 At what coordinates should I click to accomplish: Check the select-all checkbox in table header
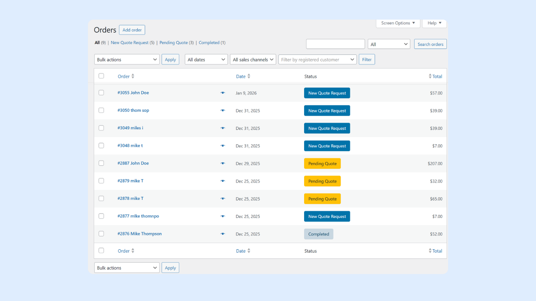coord(101,76)
